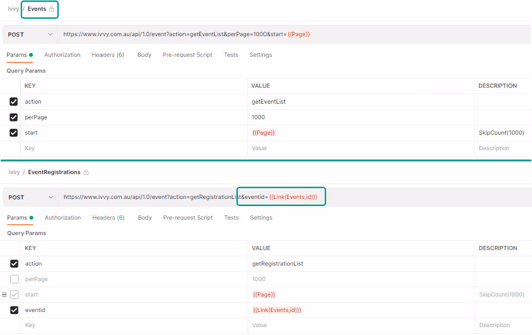
Task: Uncheck the action parameter in Events request
Action: (x=14, y=101)
